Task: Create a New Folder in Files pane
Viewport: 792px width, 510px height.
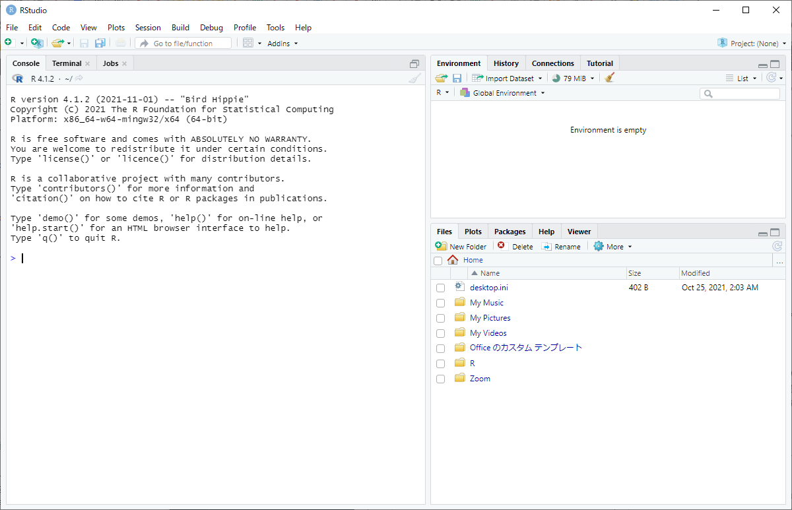Action: coord(461,245)
